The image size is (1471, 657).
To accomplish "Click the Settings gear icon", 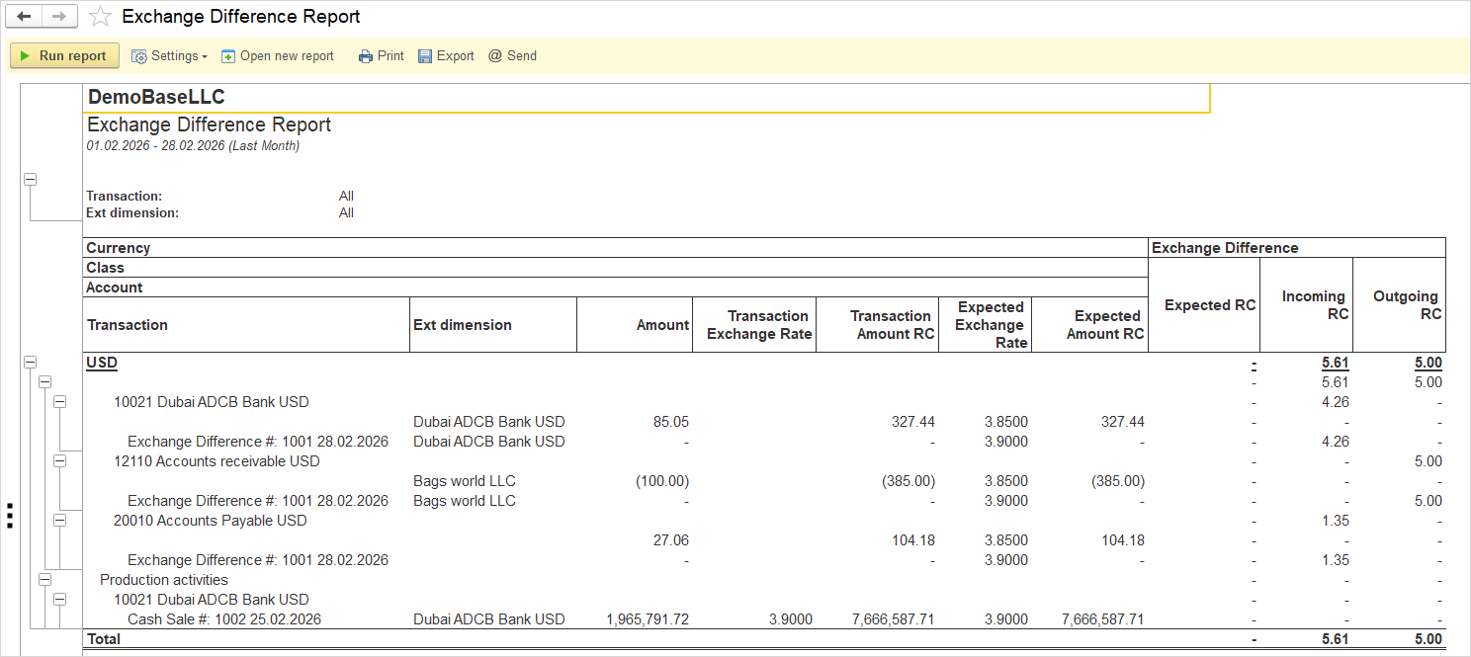I will (139, 56).
